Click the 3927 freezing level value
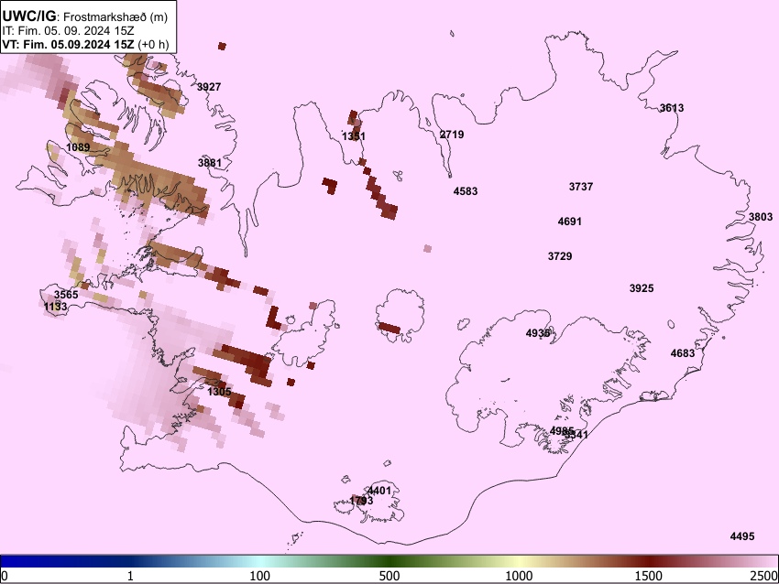 209,87
